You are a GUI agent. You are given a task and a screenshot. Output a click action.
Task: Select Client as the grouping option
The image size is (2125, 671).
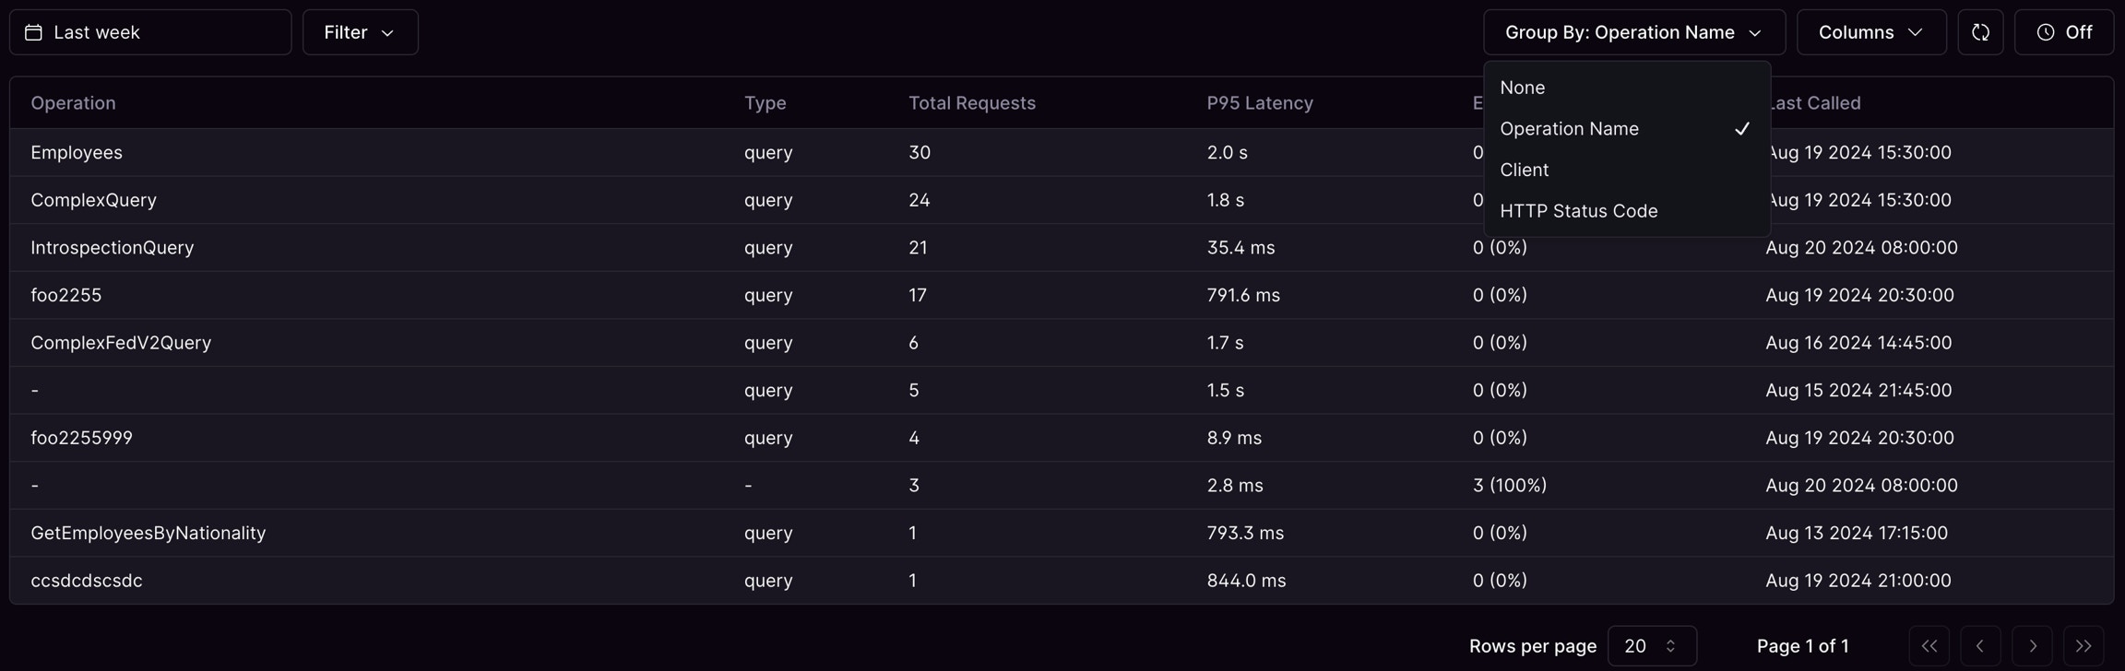coord(1525,169)
